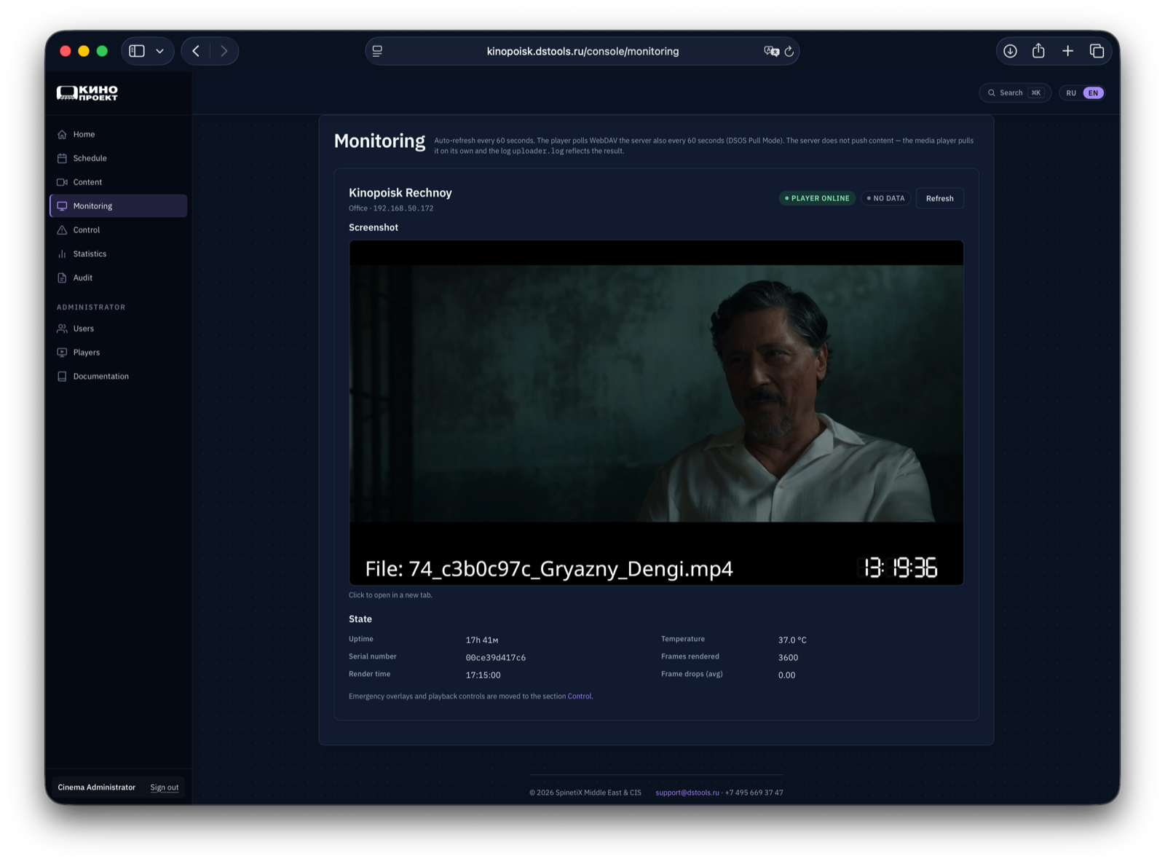Click the Cinema Administrator user name
Screen dimensions: 1165x864
pos(97,788)
